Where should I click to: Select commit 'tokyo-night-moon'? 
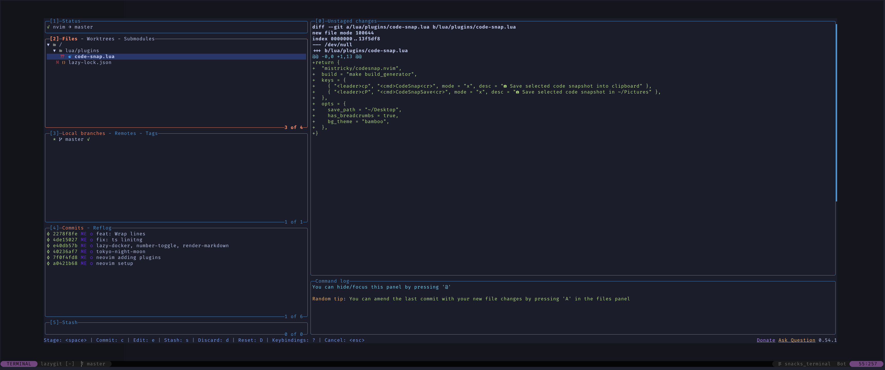[x=121, y=252]
